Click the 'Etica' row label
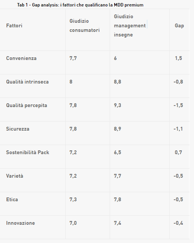The height and width of the screenshot is (243, 194). 12,200
